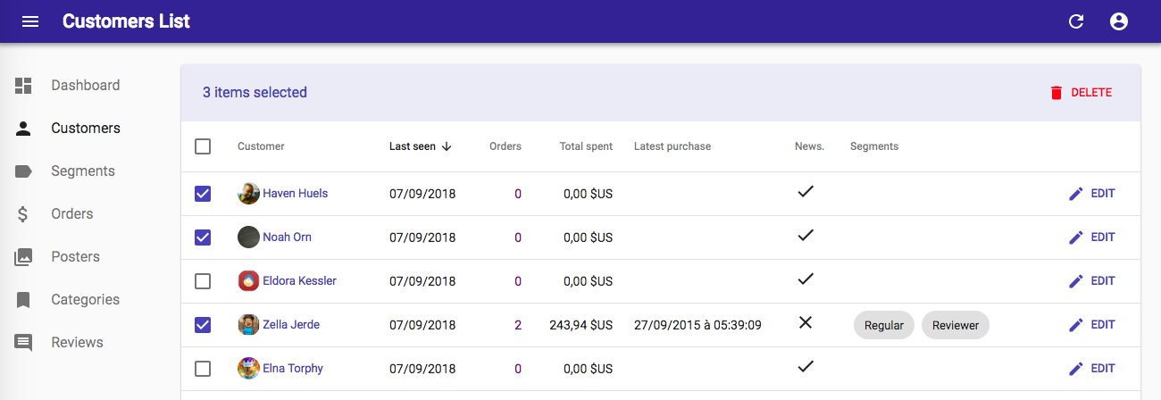
Task: Click the Customers person icon
Action: click(23, 129)
